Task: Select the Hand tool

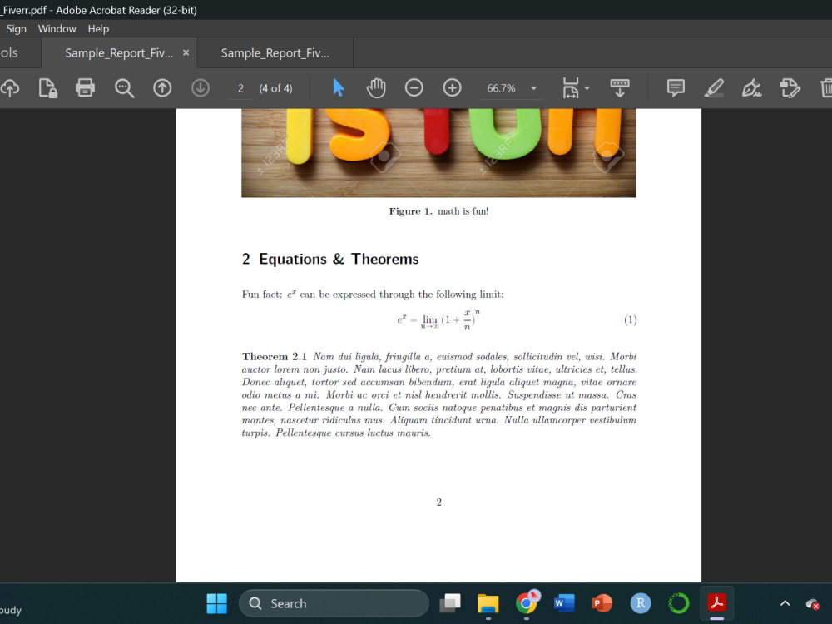Action: pyautogui.click(x=376, y=87)
